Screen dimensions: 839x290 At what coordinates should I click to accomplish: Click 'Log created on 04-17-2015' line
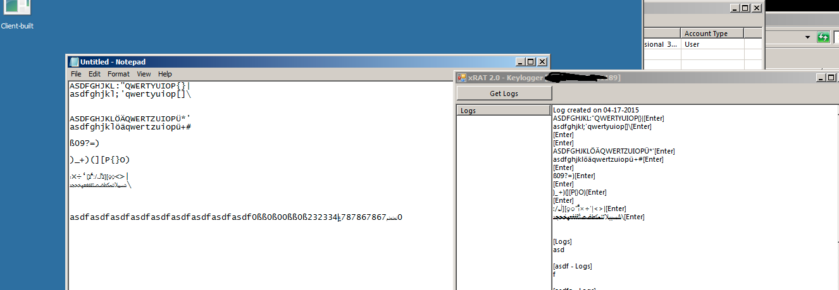coord(596,110)
